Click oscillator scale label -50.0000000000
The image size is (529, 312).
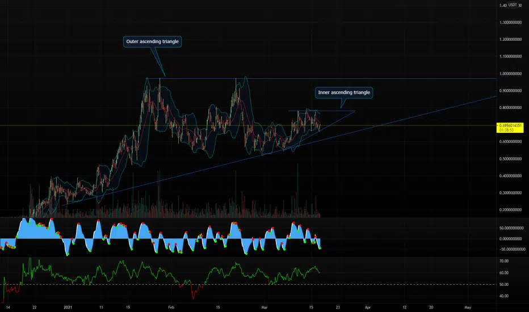pyautogui.click(x=512, y=249)
